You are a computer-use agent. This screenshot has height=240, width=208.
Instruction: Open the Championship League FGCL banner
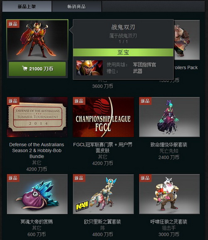point(103,117)
